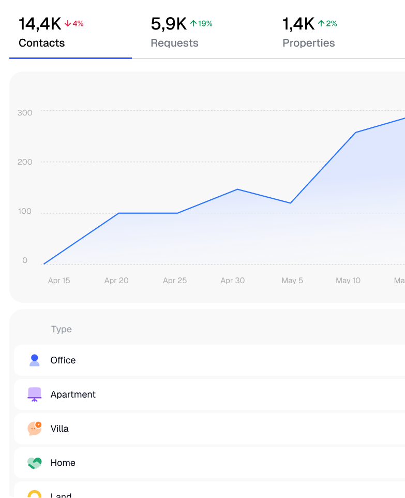Image resolution: width=405 pixels, height=498 pixels.
Task: Click the yellow ring icon beside Land
Action: [35, 494]
